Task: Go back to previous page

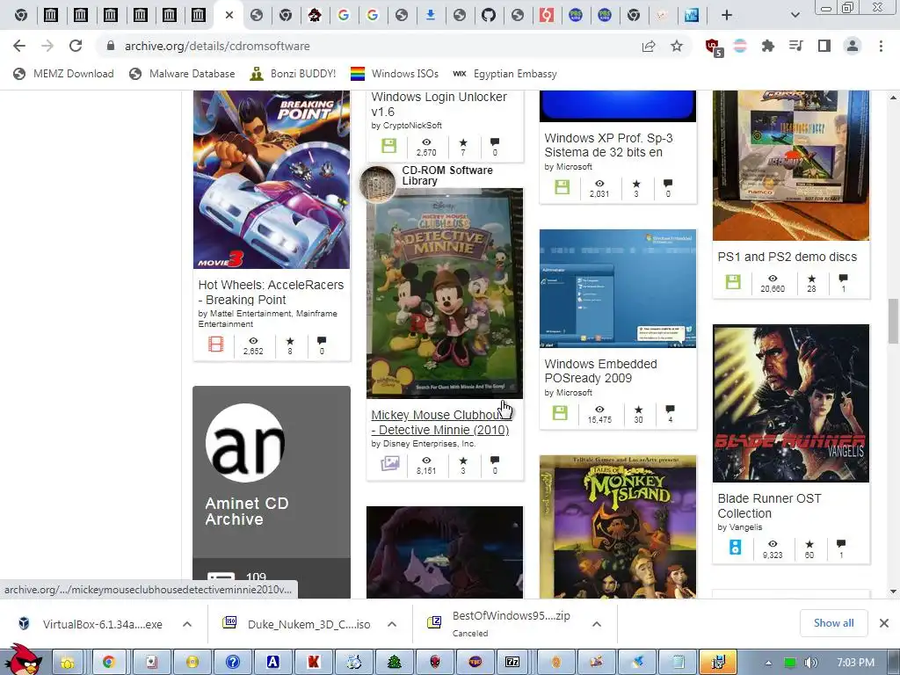Action: 19,46
